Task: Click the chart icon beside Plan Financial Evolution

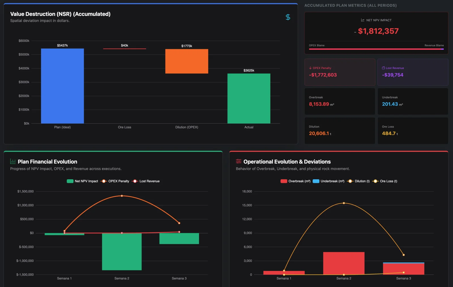Action: [x=13, y=161]
